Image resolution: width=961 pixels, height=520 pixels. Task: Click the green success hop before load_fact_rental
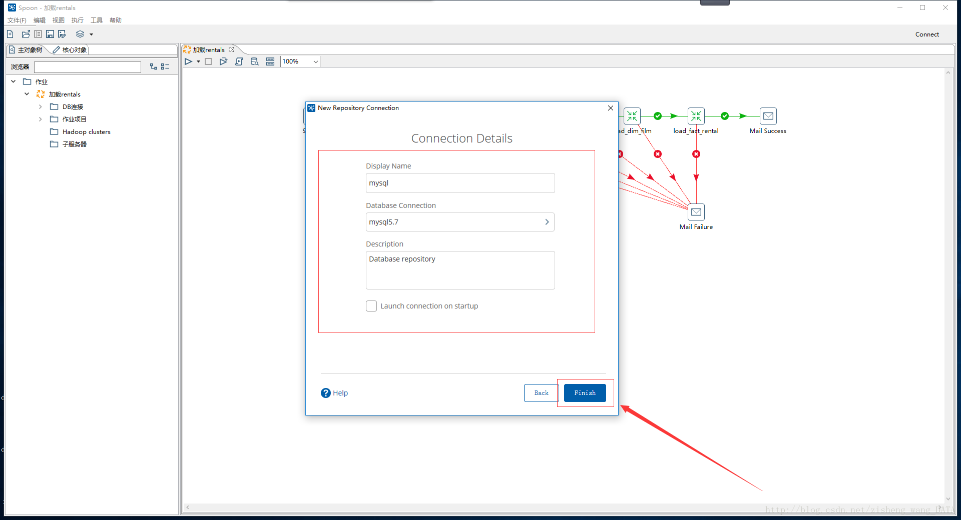[x=658, y=116]
